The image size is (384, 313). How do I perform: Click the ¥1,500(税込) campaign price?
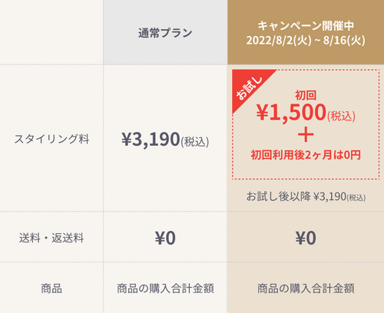(x=306, y=113)
